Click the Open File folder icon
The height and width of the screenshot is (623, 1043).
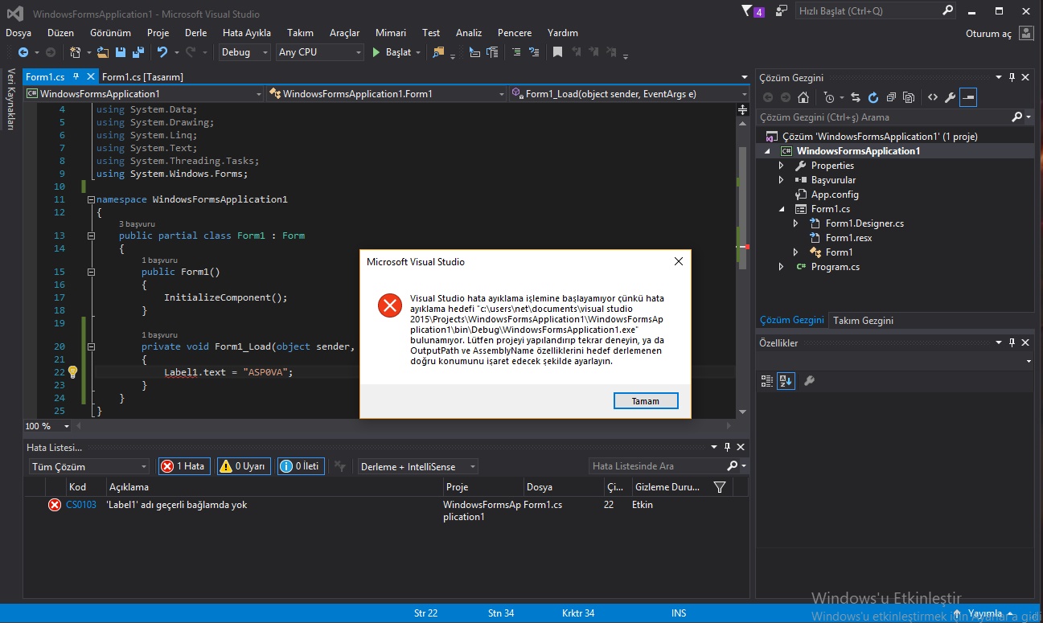click(103, 52)
